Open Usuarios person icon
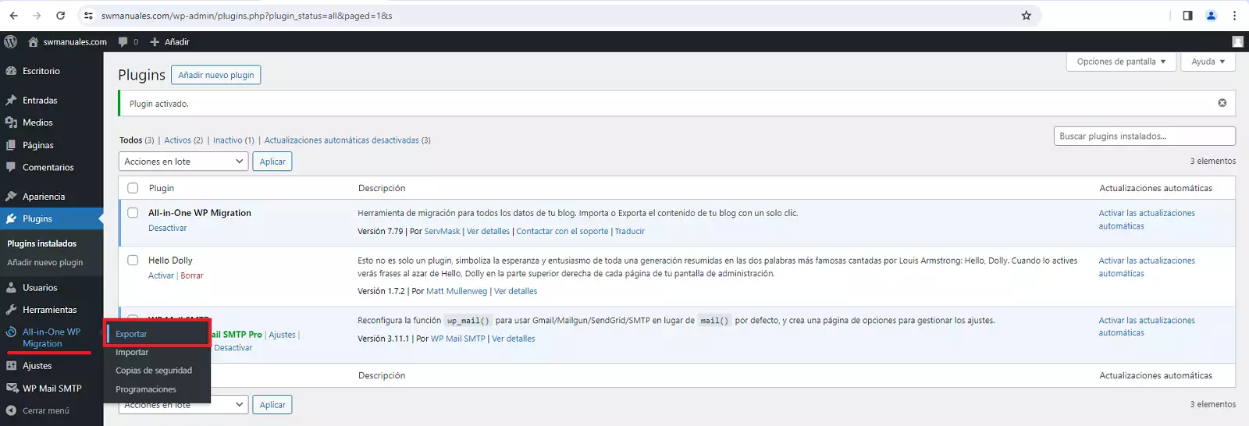The width and height of the screenshot is (1249, 426). (x=11, y=288)
